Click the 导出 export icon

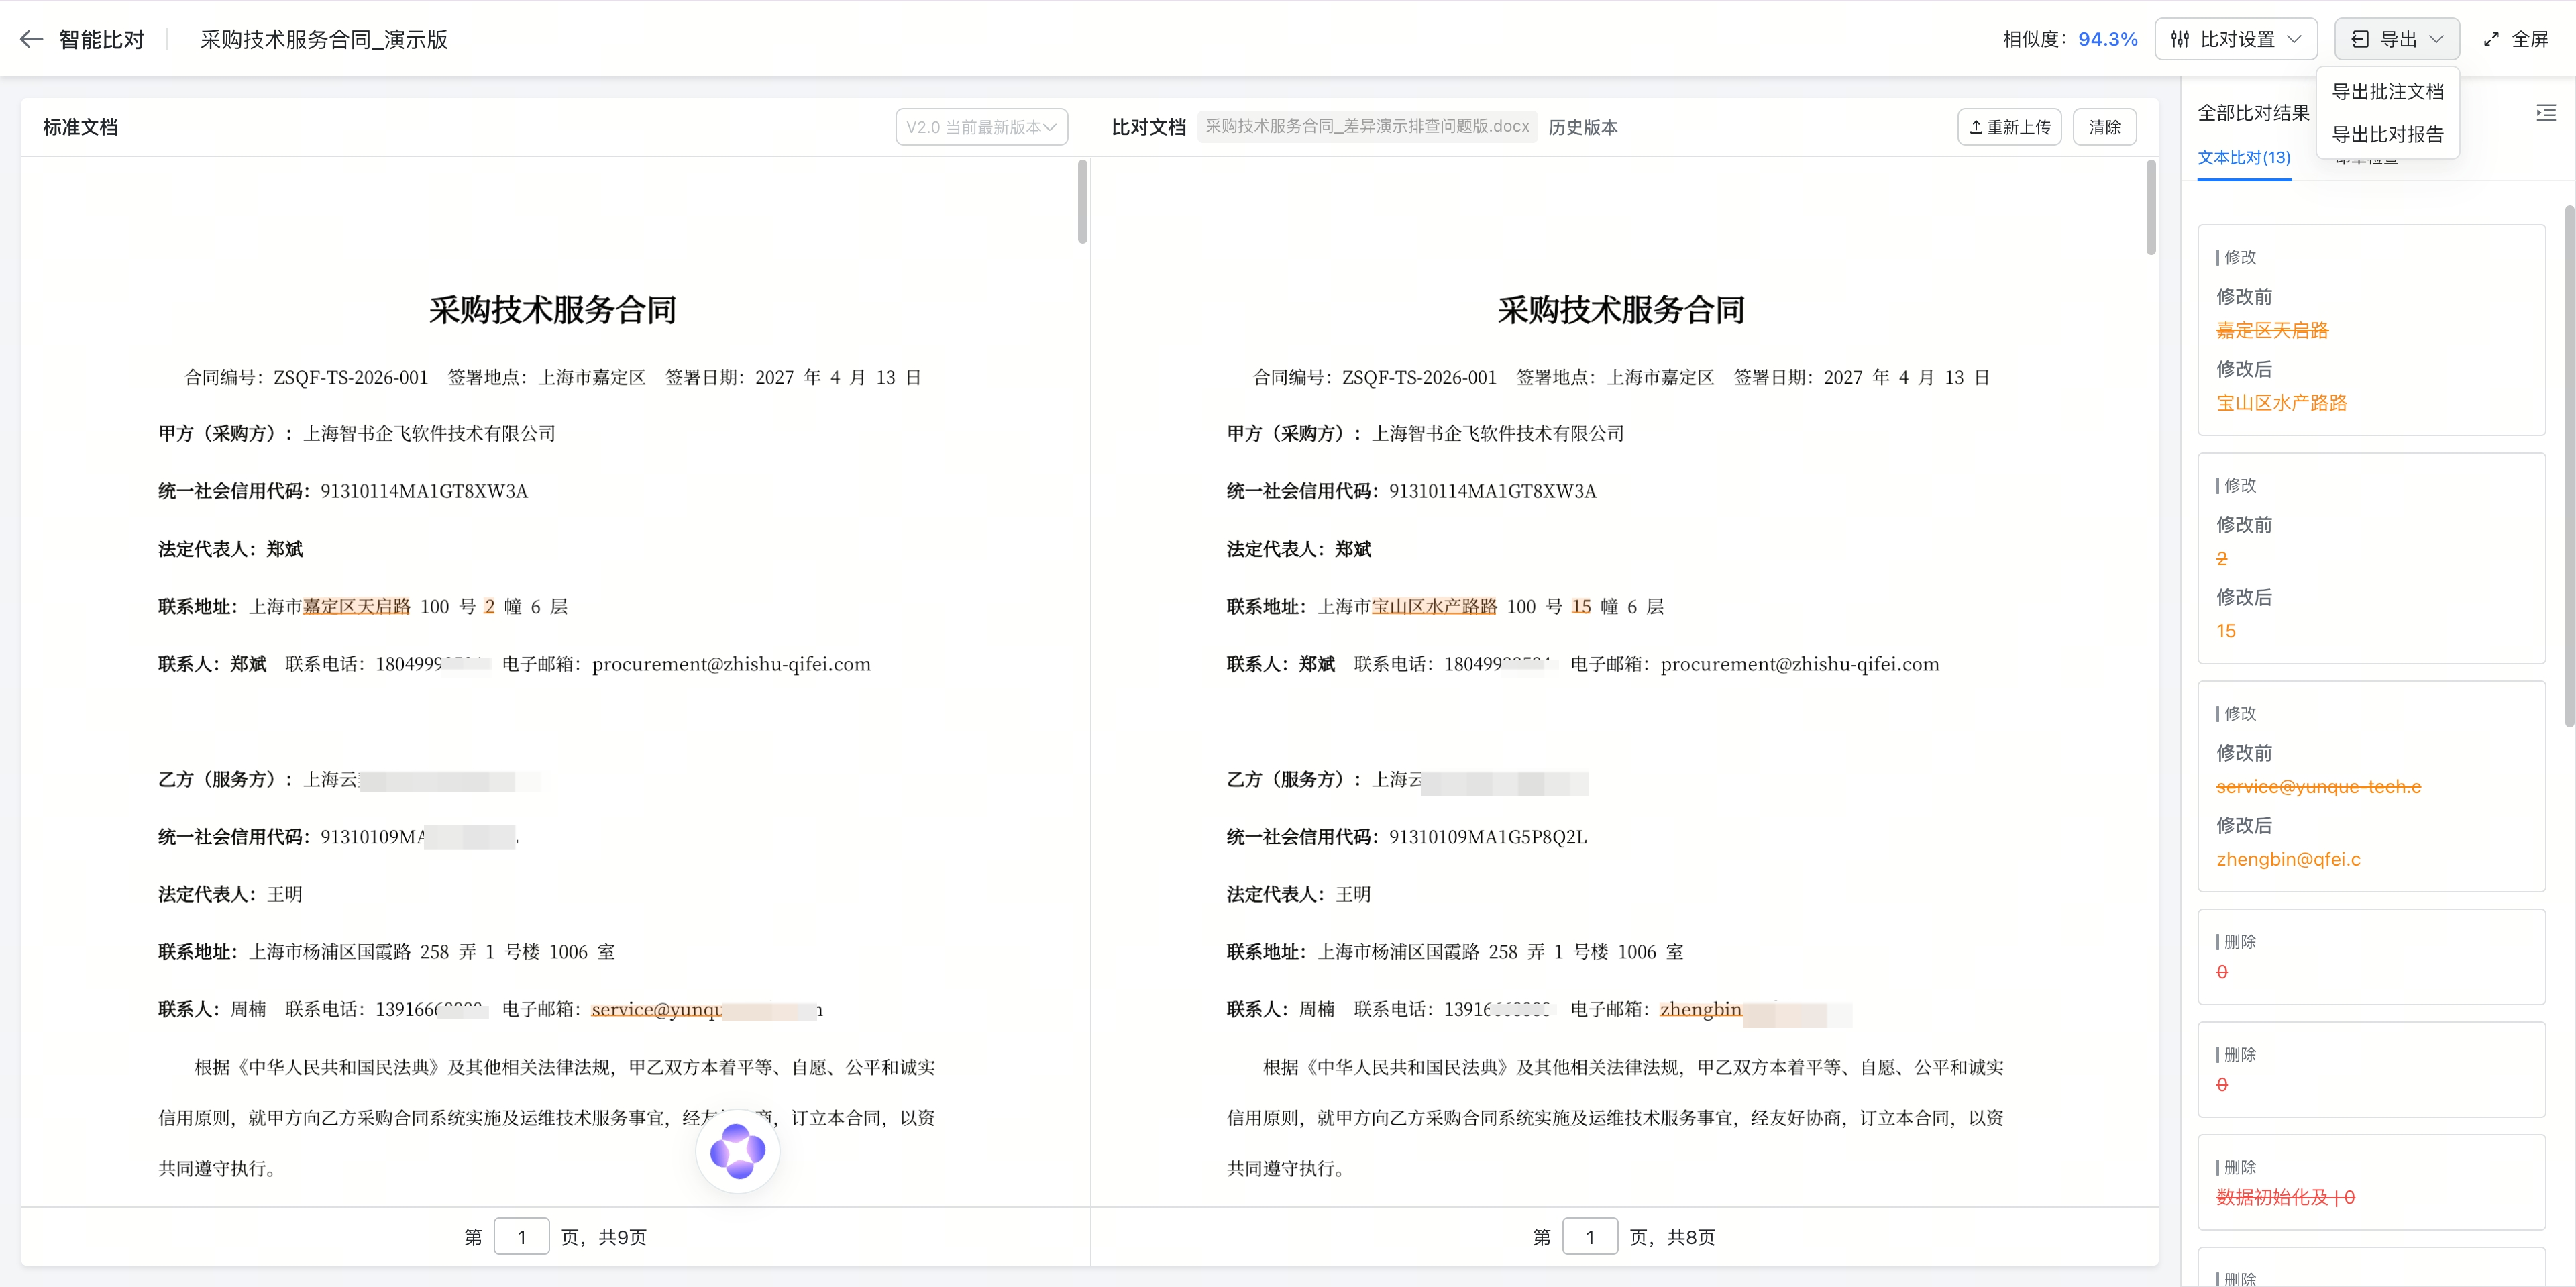2360,39
